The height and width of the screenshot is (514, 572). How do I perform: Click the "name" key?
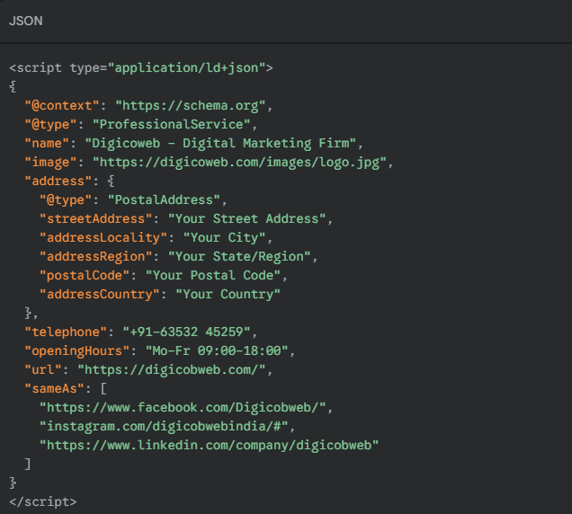(47, 143)
